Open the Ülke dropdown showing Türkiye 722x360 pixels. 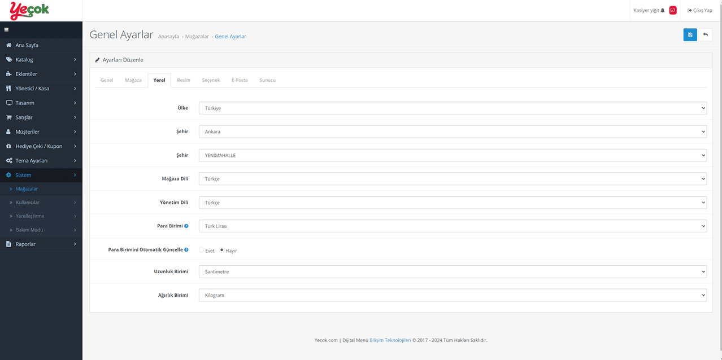453,108
